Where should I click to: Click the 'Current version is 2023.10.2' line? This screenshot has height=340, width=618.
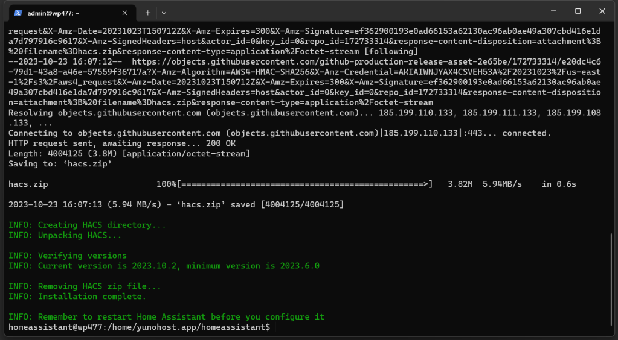(163, 266)
